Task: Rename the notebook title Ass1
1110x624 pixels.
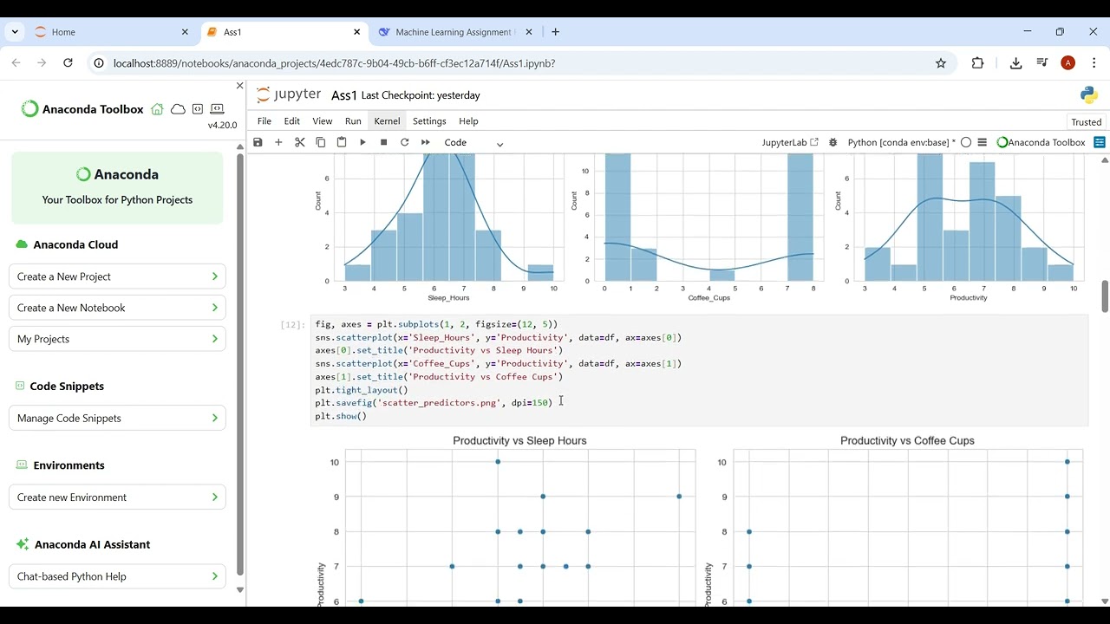Action: point(344,95)
